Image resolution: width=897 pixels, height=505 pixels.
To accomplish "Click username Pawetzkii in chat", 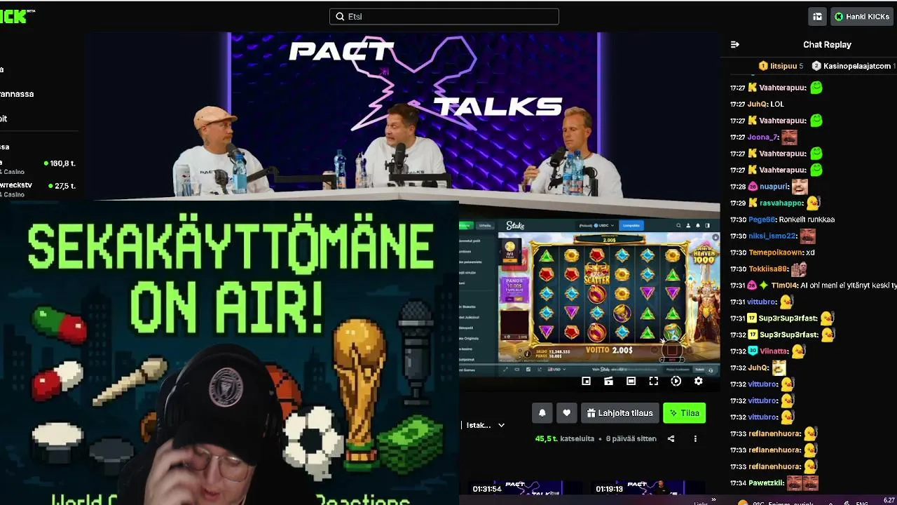I will pyautogui.click(x=766, y=483).
